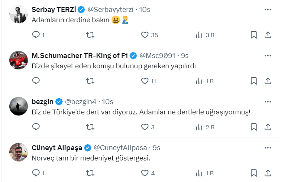Bookmark Serbay TERZİ's tweet
The height and width of the screenshot is (182, 281).
click(x=253, y=35)
